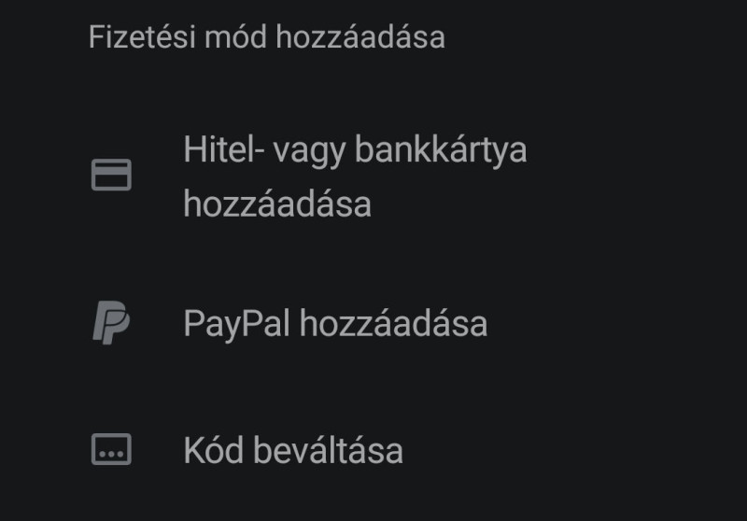This screenshot has width=747, height=521.
Task: Click the 'Fizetési mód hozzáadása' header
Action: coord(267,37)
